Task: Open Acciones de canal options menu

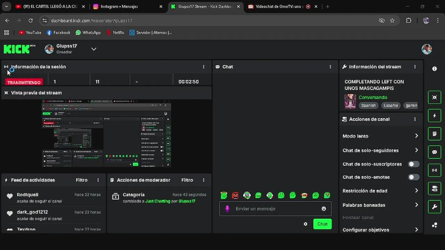Action: point(415,119)
